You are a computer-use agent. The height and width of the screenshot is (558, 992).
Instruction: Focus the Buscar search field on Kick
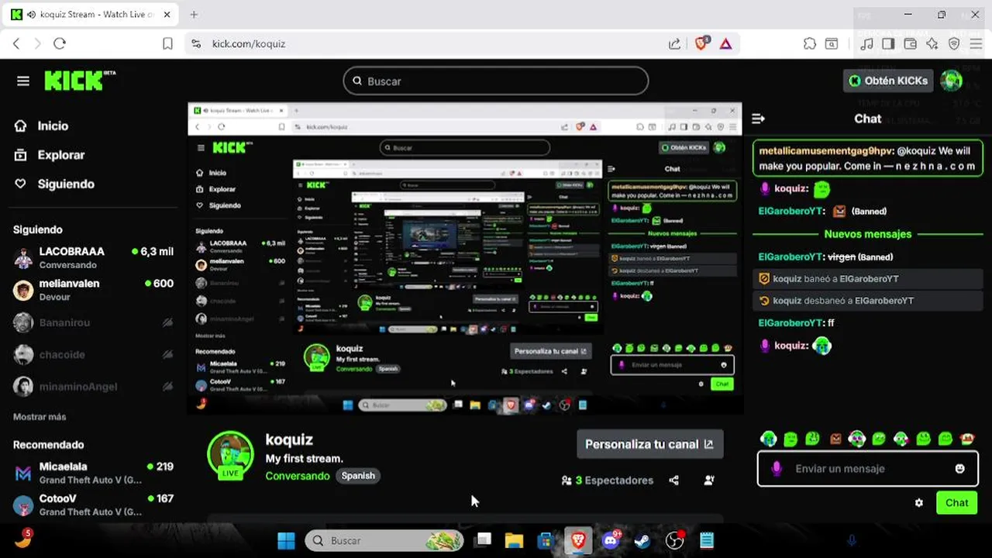tap(496, 81)
